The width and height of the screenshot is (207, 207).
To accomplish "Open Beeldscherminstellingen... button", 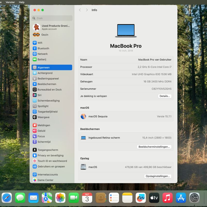I will (154, 147).
